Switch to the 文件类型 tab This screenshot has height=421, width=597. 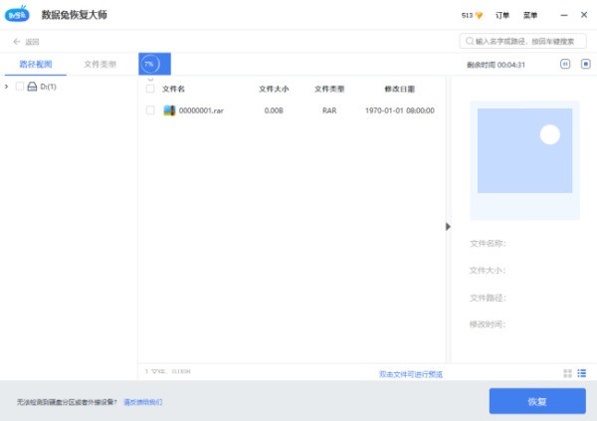click(100, 64)
